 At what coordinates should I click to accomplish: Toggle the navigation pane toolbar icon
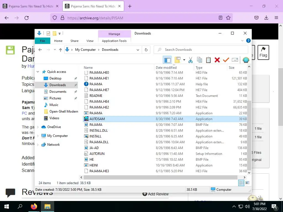[167, 60]
